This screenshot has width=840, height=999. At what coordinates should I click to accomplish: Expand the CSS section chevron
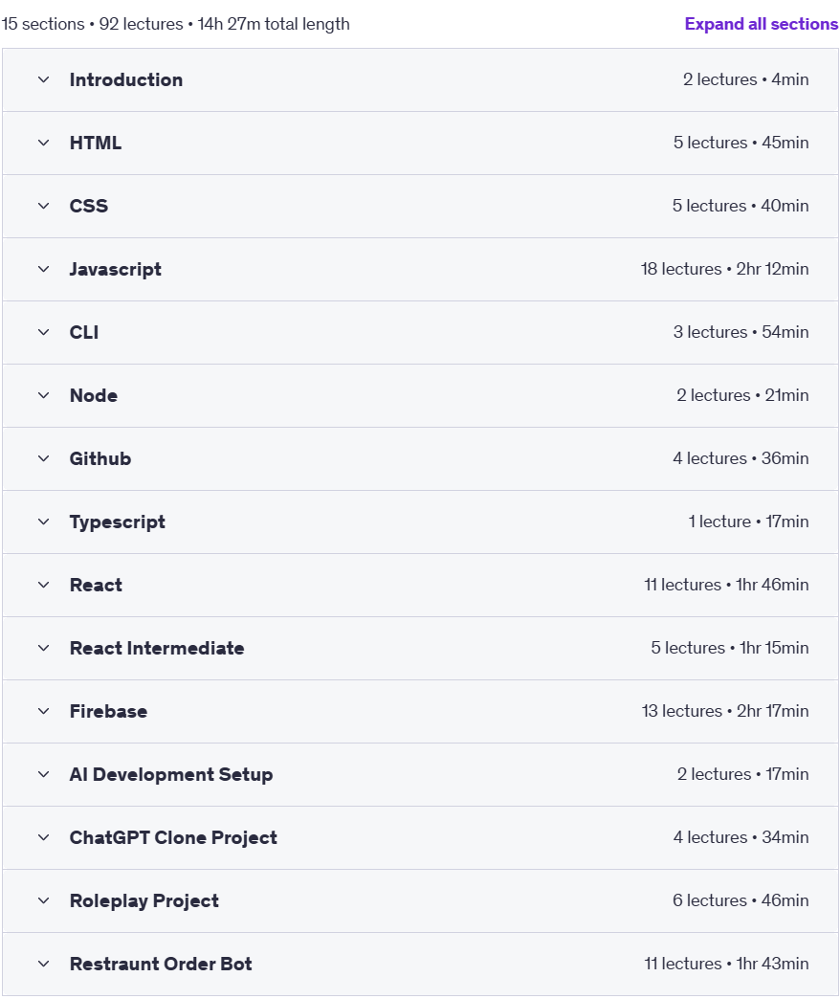point(43,206)
